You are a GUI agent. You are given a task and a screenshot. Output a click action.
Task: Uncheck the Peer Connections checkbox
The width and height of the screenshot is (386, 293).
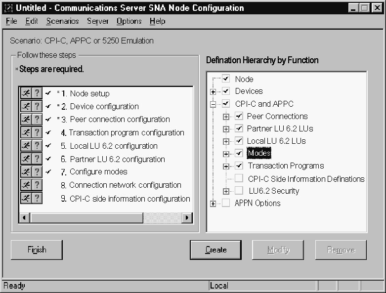(x=239, y=116)
